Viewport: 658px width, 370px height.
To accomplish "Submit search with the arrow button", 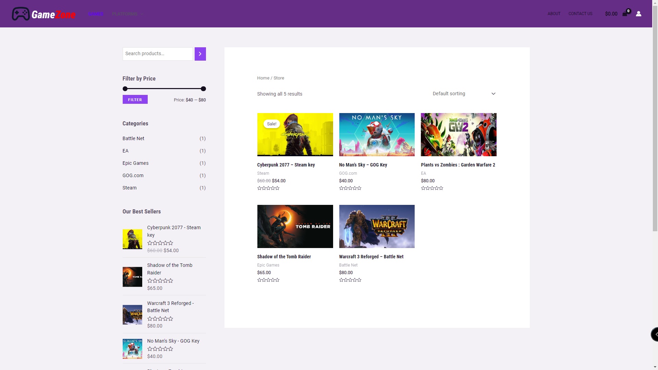I will [x=200, y=54].
